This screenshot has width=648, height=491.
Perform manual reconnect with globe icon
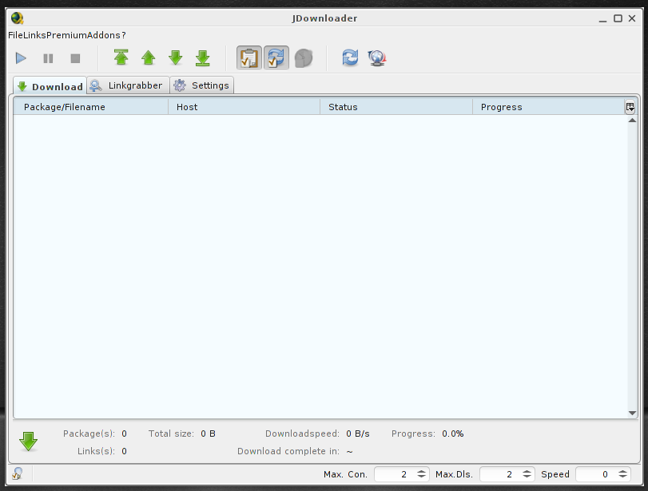pyautogui.click(x=377, y=57)
